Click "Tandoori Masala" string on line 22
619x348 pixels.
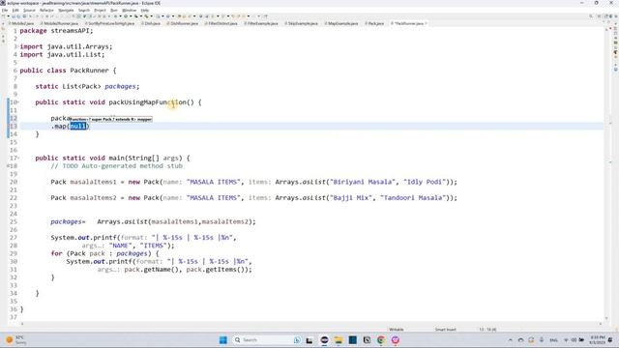click(x=413, y=197)
